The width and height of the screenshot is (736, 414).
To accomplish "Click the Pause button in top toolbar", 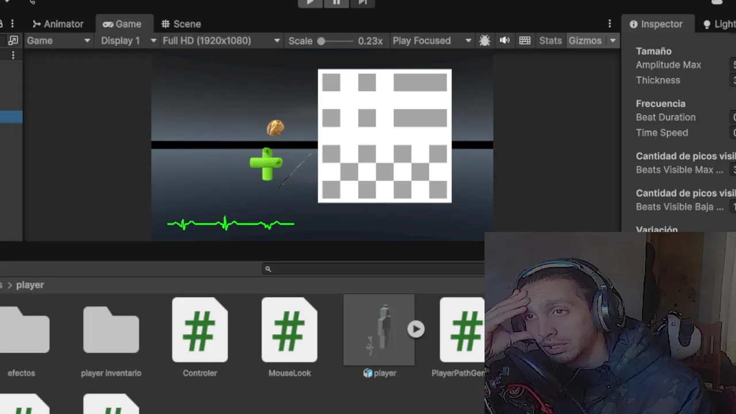I will (336, 2).
